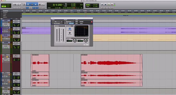Open main counter format dropdown arrow

pyautogui.click(x=63, y=5)
